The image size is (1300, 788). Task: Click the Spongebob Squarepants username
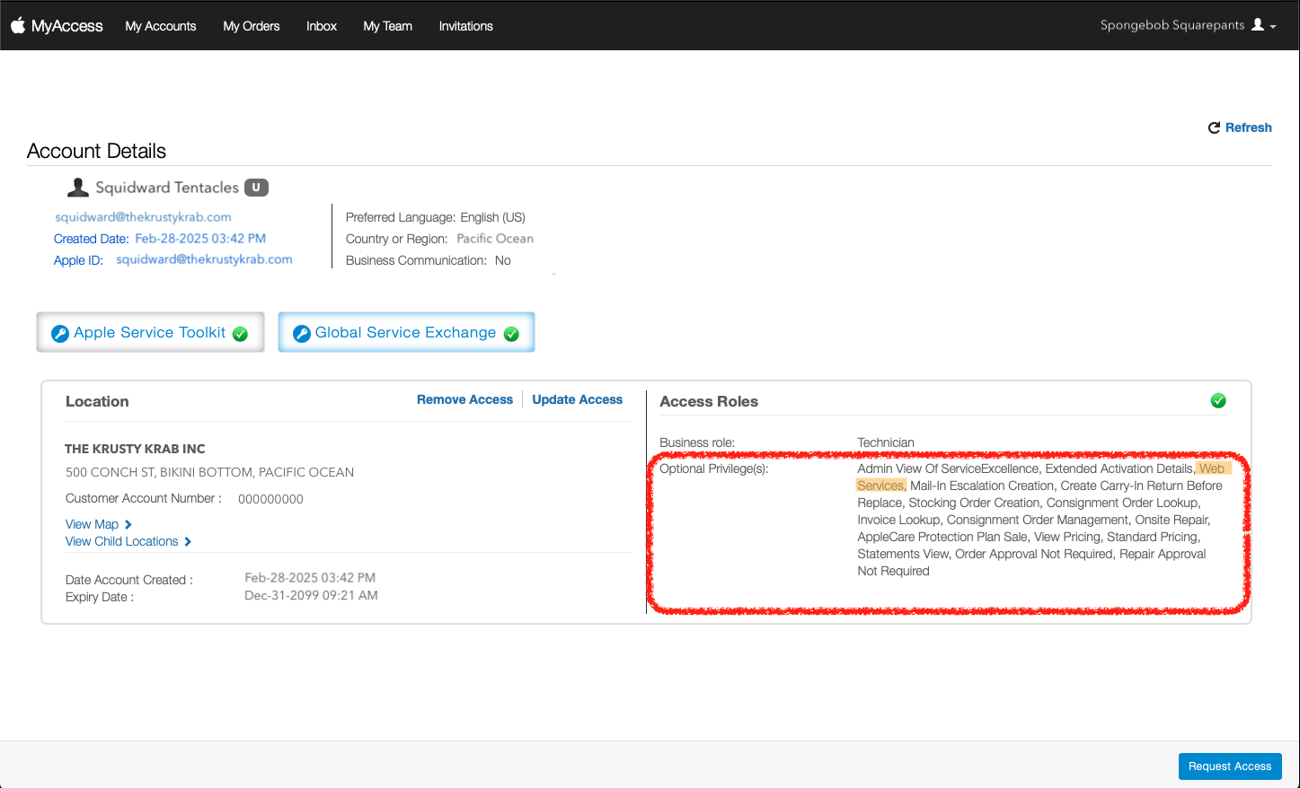pos(1172,25)
